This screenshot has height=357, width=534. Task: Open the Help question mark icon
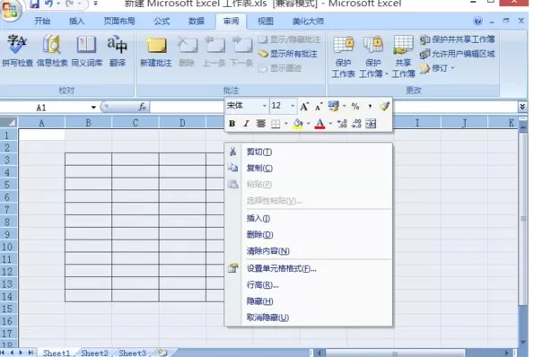click(477, 22)
